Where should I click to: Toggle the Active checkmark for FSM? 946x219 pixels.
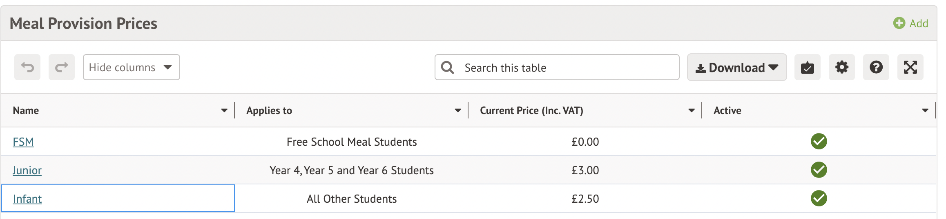(x=819, y=141)
